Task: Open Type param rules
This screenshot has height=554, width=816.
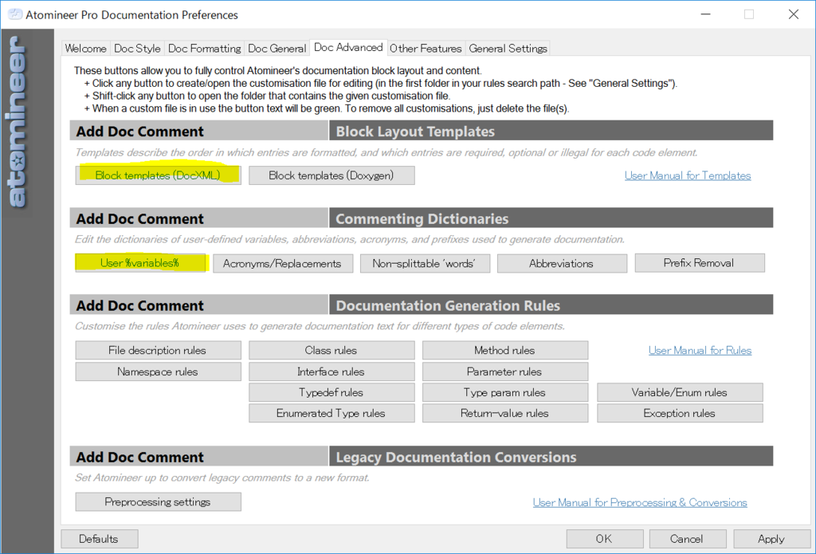Action: pos(504,393)
